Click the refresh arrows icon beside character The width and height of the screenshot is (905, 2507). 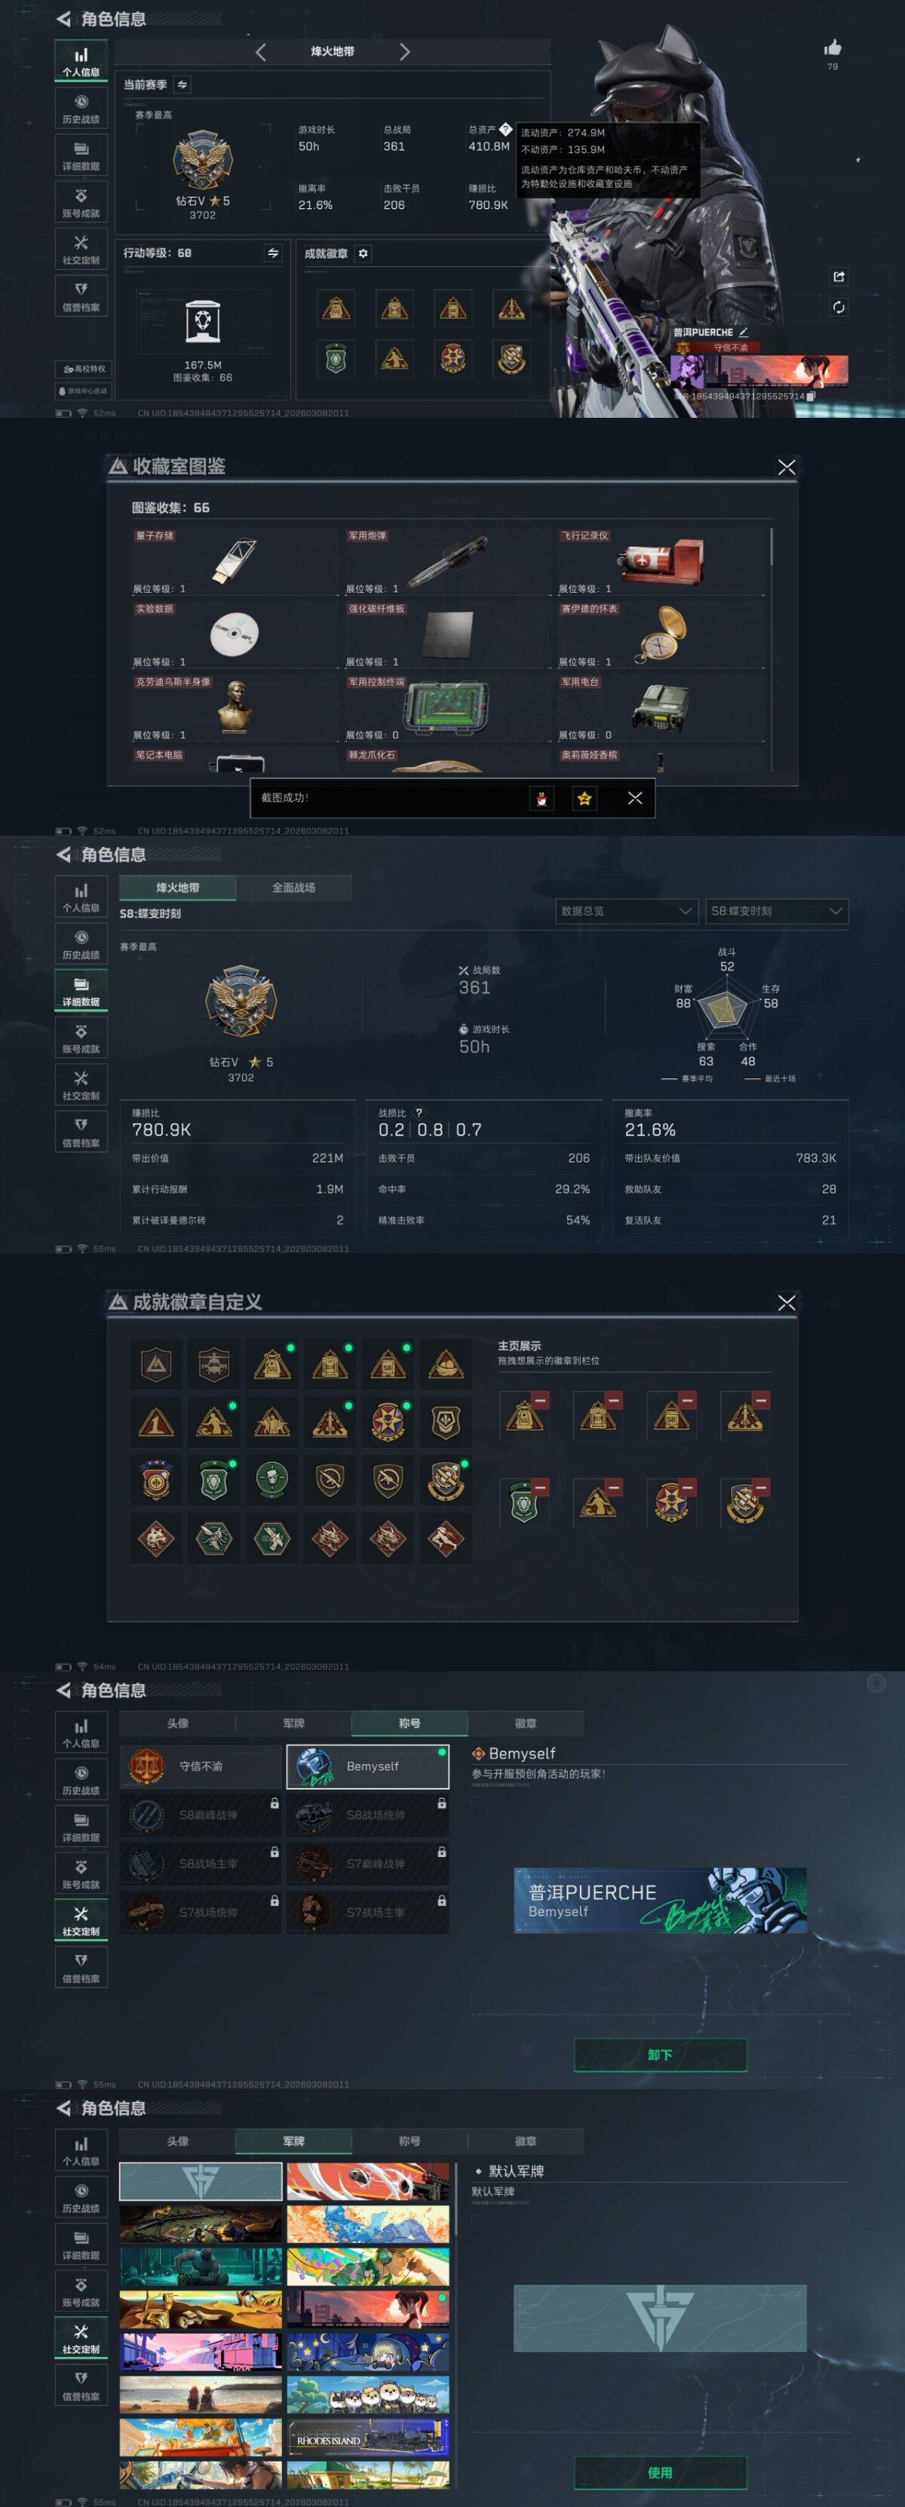tap(839, 308)
